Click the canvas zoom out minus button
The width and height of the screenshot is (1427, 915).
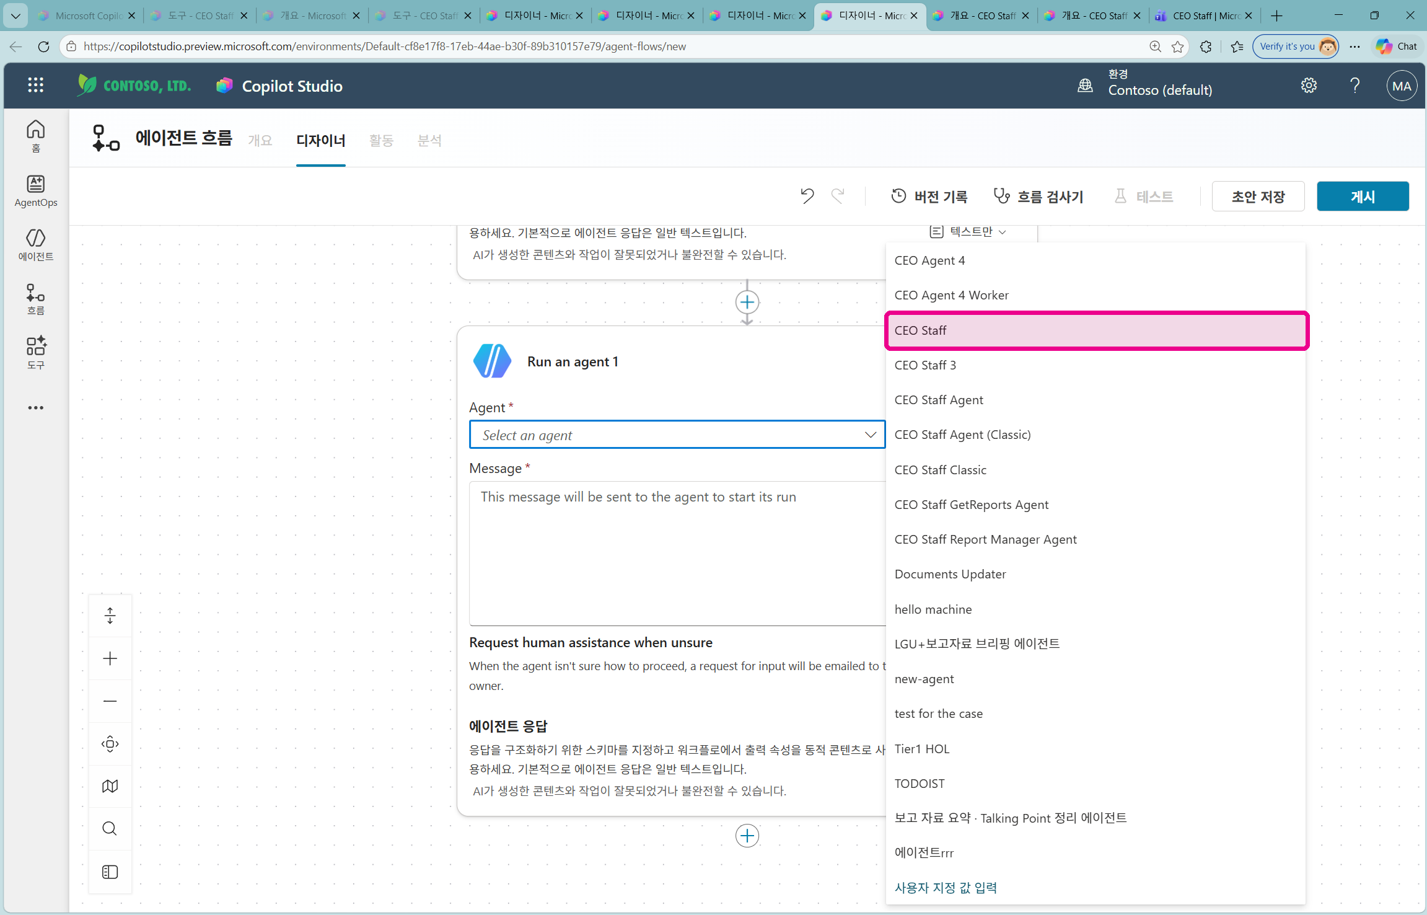(x=110, y=701)
